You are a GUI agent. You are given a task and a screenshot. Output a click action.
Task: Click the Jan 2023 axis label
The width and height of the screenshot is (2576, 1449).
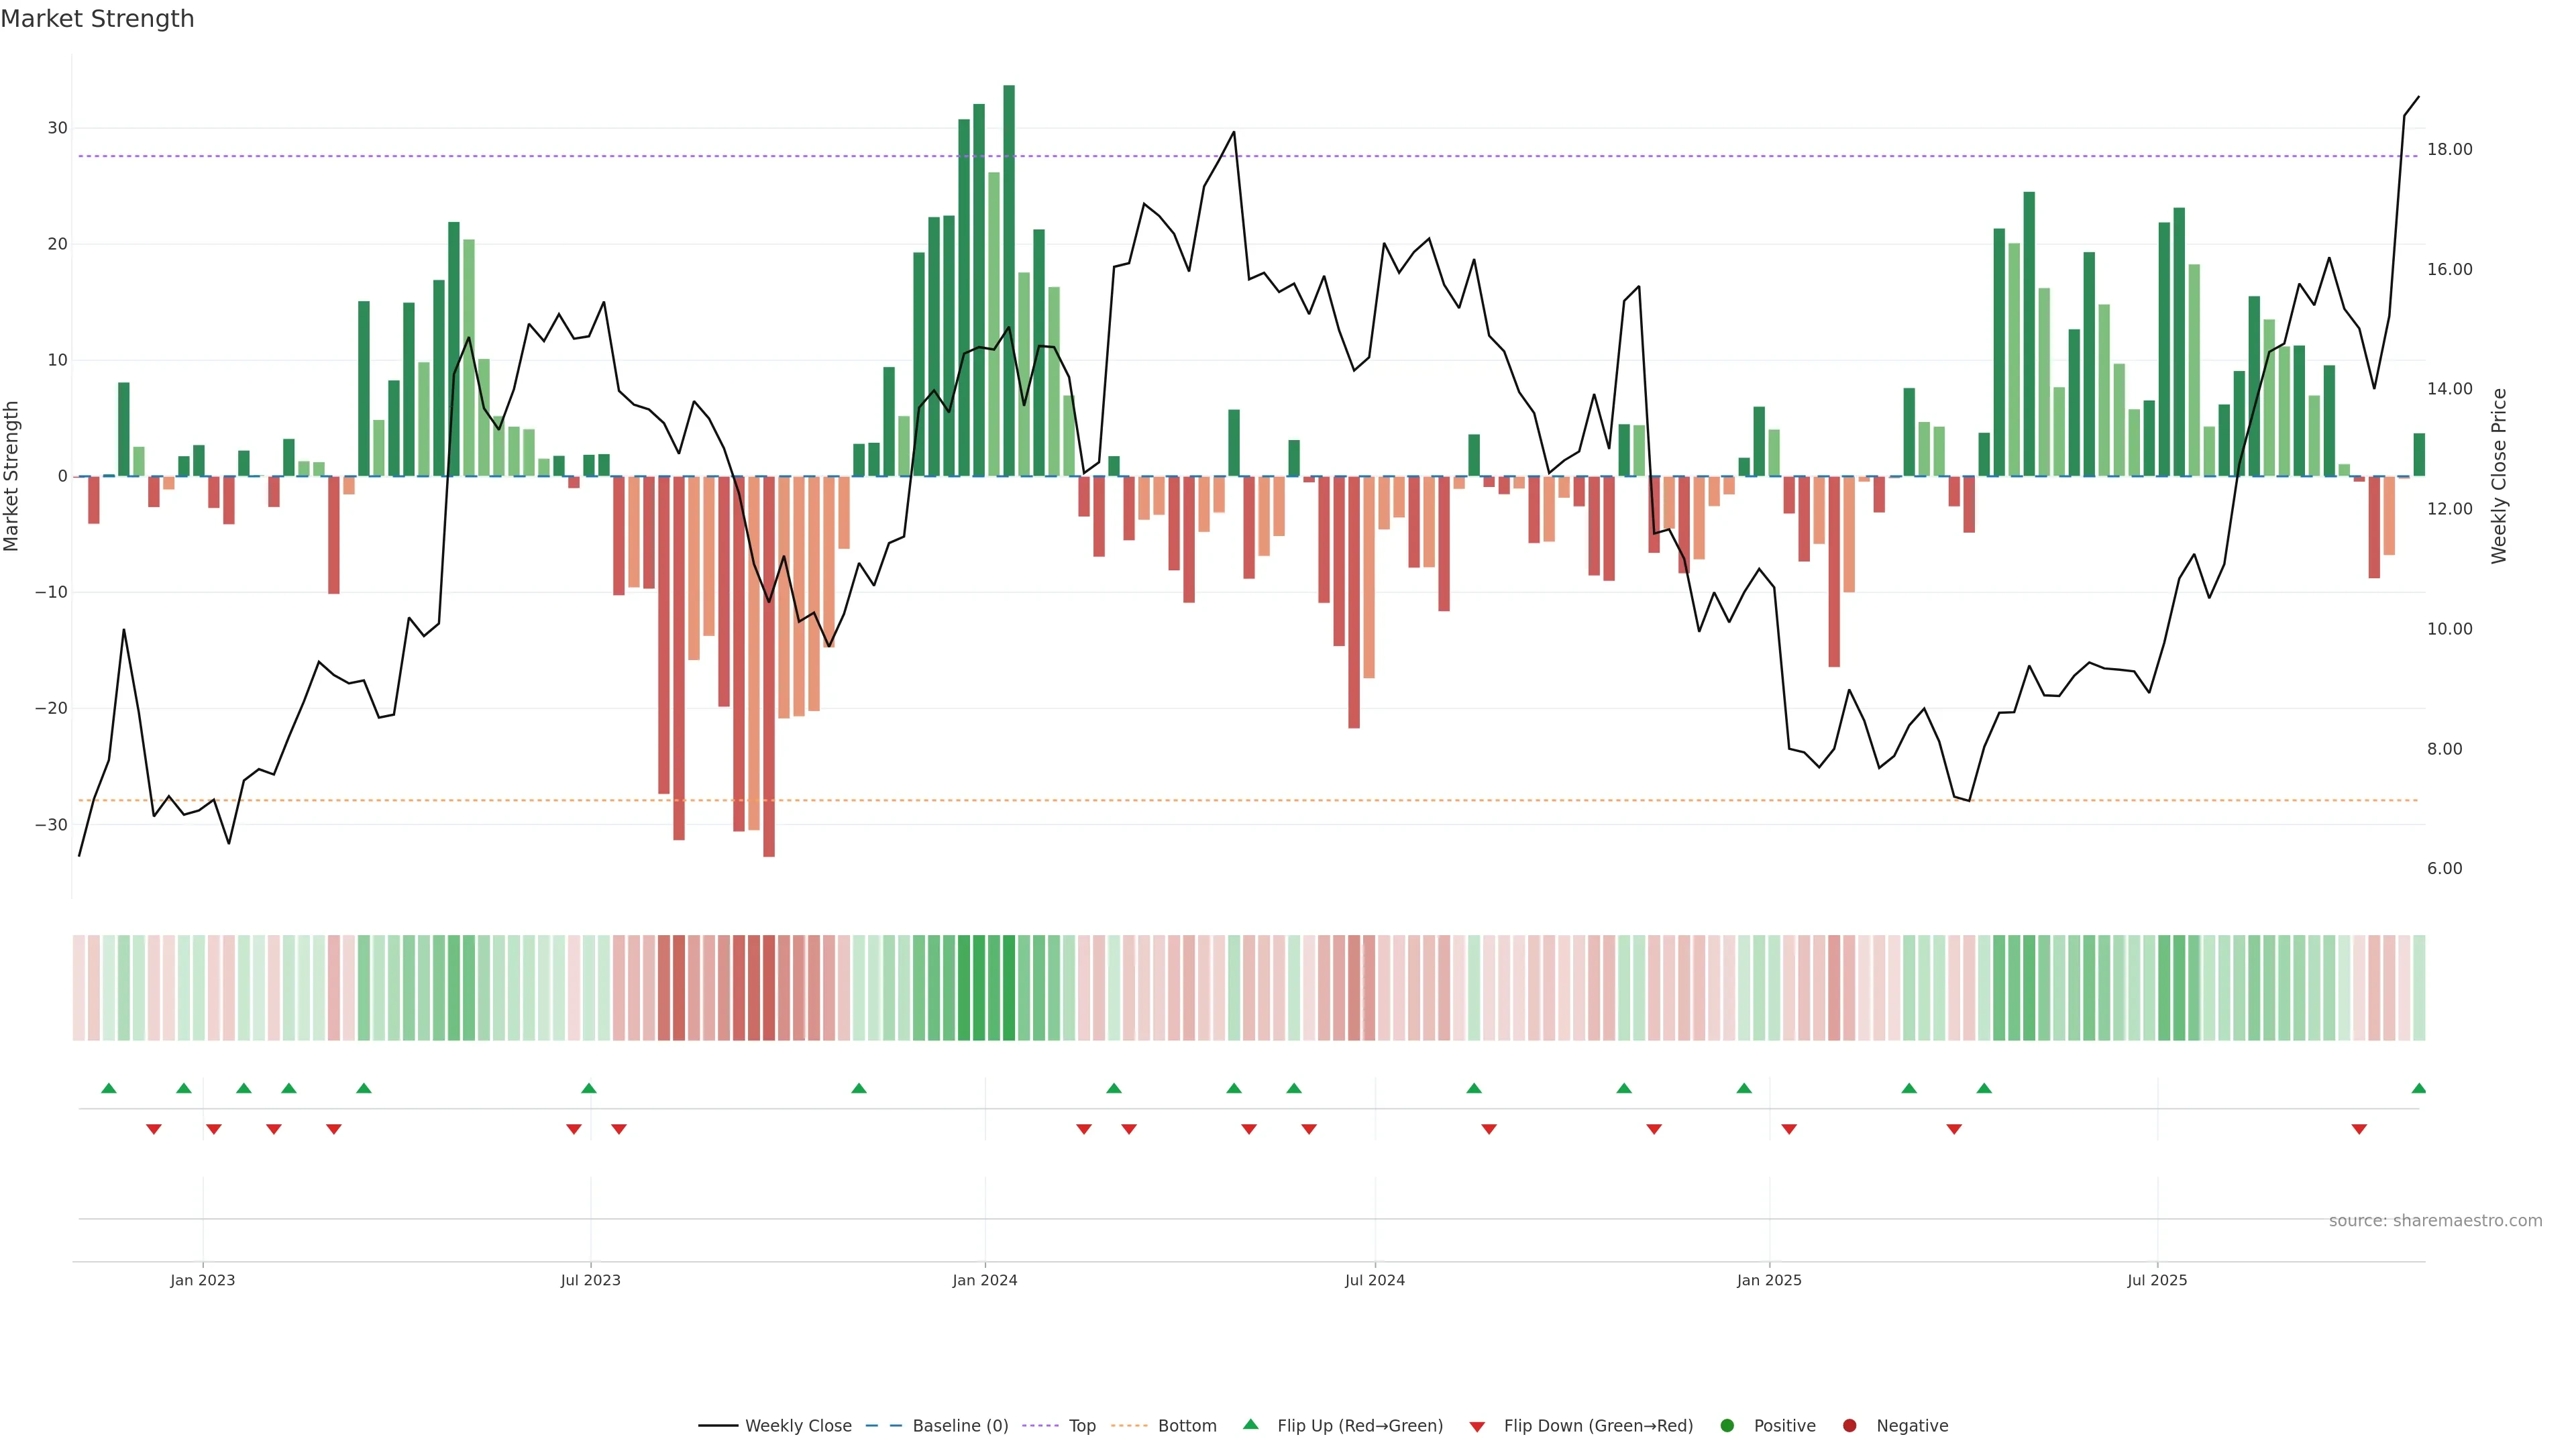(202, 1280)
